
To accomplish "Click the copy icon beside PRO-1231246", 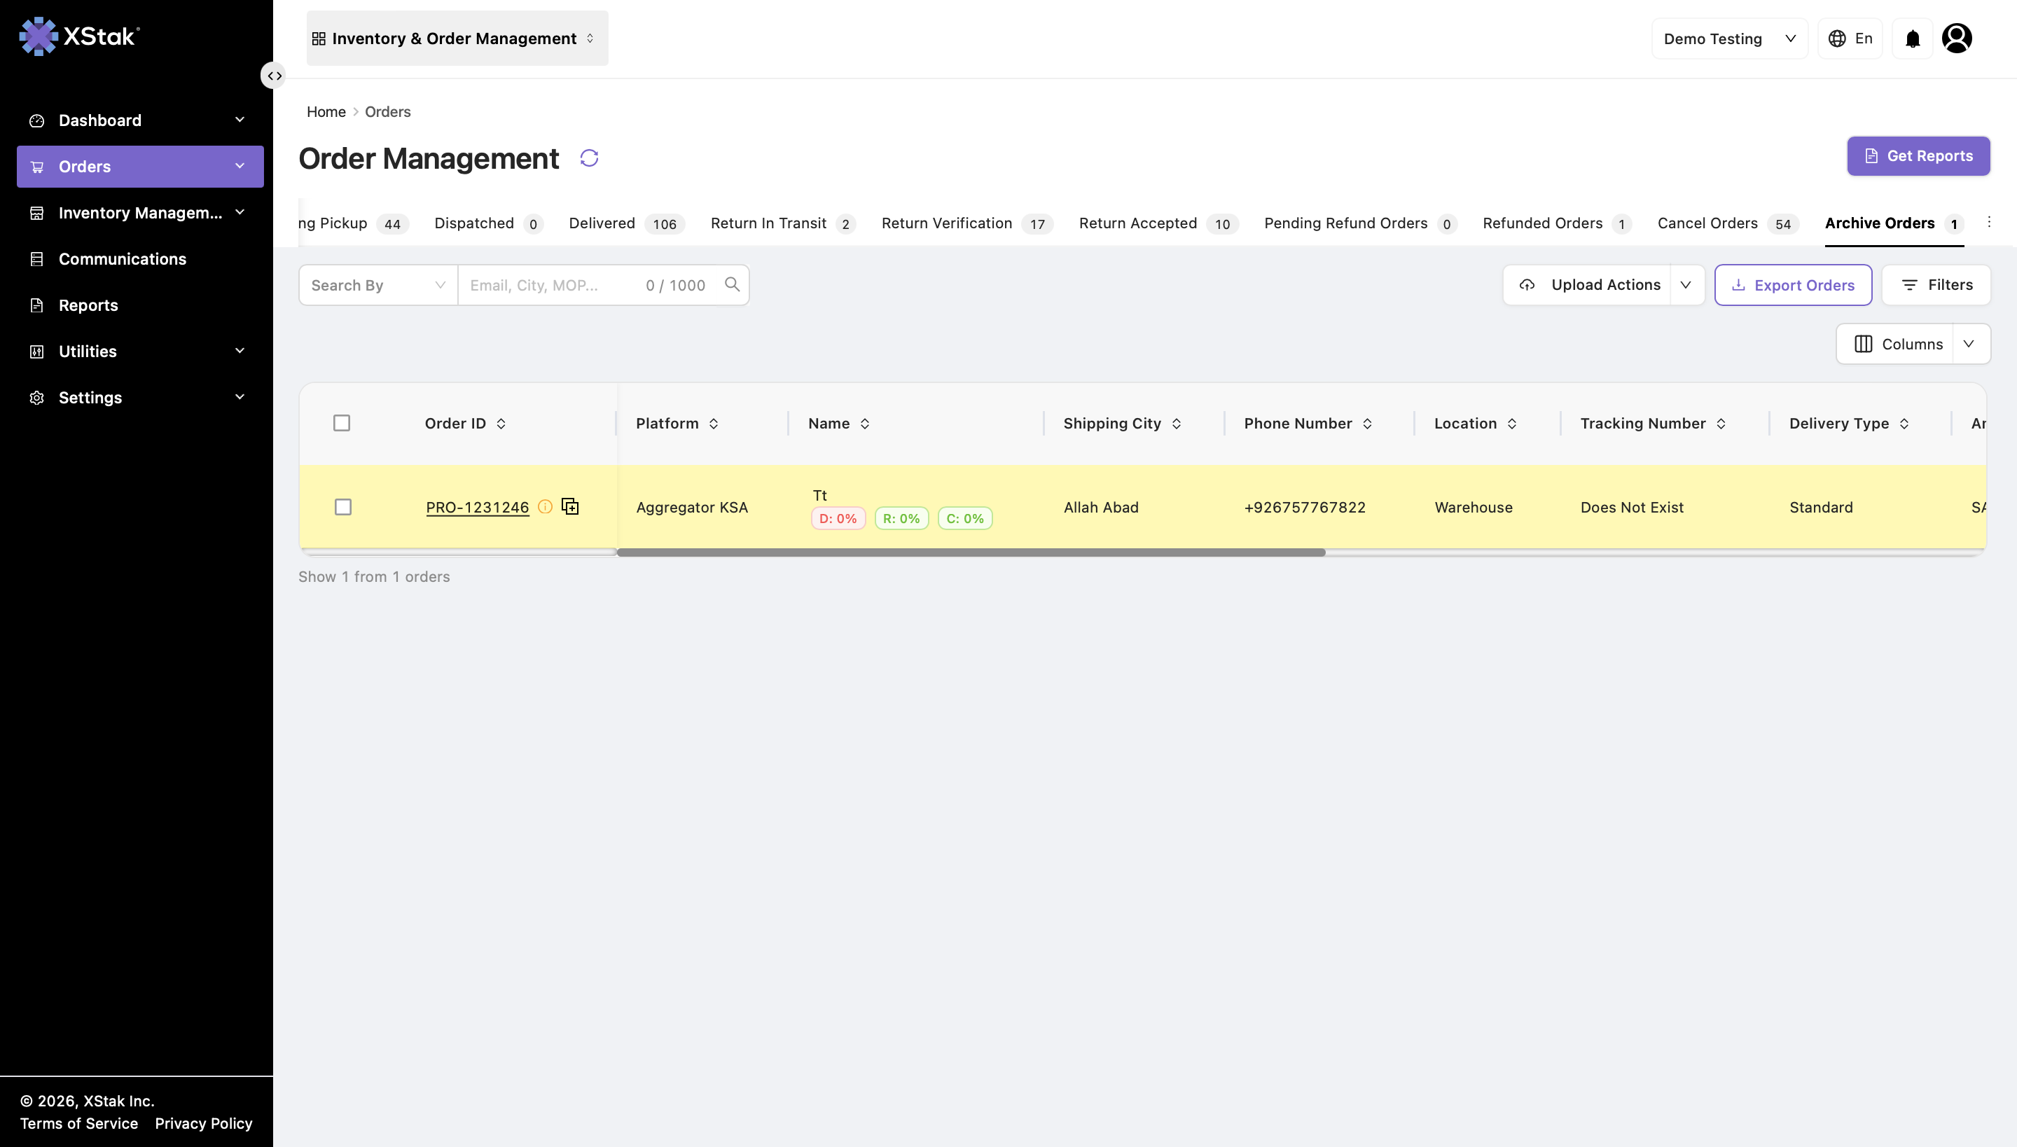I will click(569, 506).
